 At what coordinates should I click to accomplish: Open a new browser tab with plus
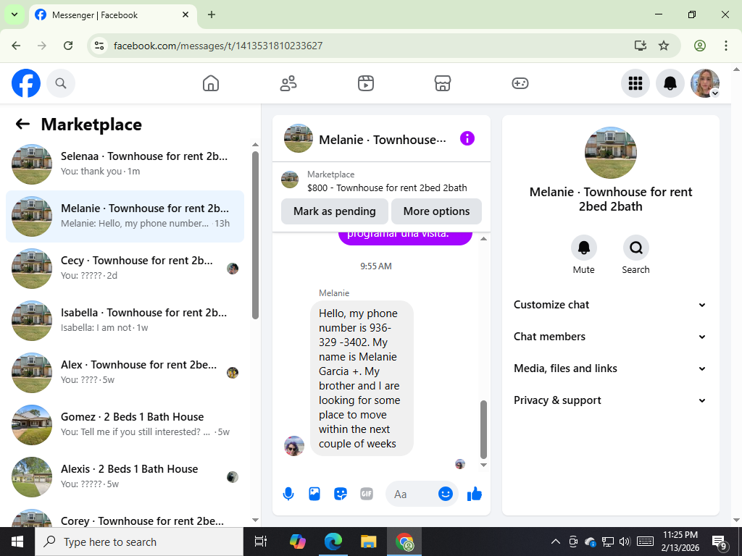click(212, 14)
